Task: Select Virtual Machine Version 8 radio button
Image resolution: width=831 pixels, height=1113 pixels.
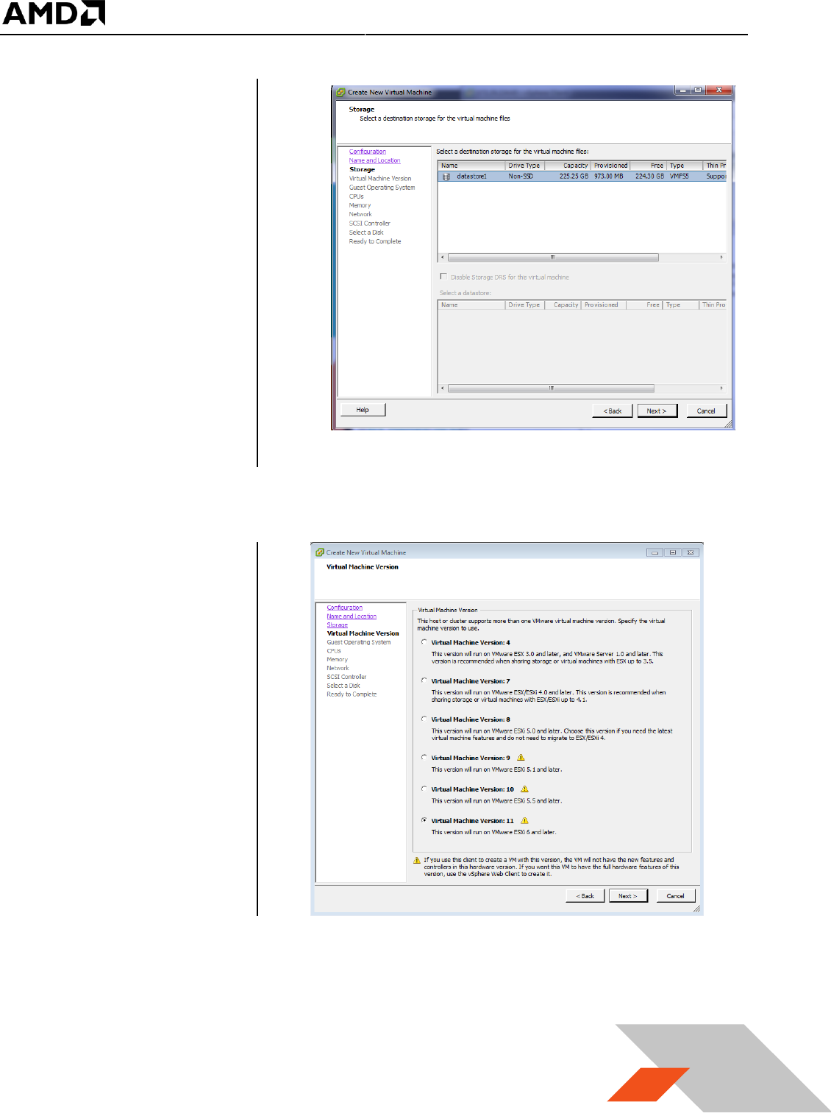Action: click(x=424, y=719)
